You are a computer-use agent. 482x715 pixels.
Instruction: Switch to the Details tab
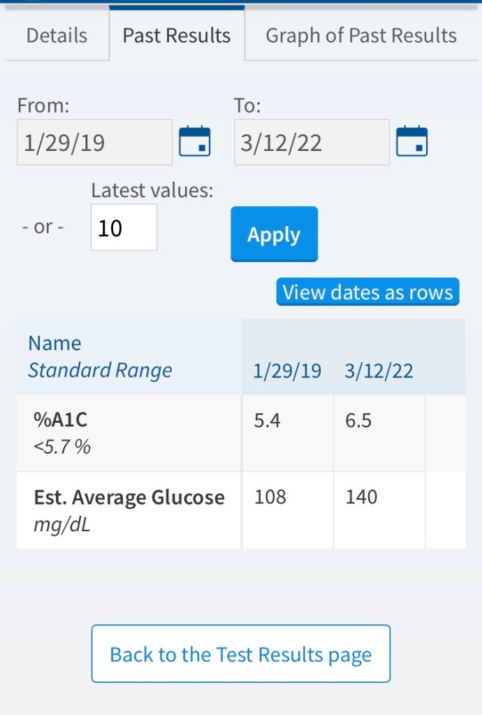(x=57, y=36)
